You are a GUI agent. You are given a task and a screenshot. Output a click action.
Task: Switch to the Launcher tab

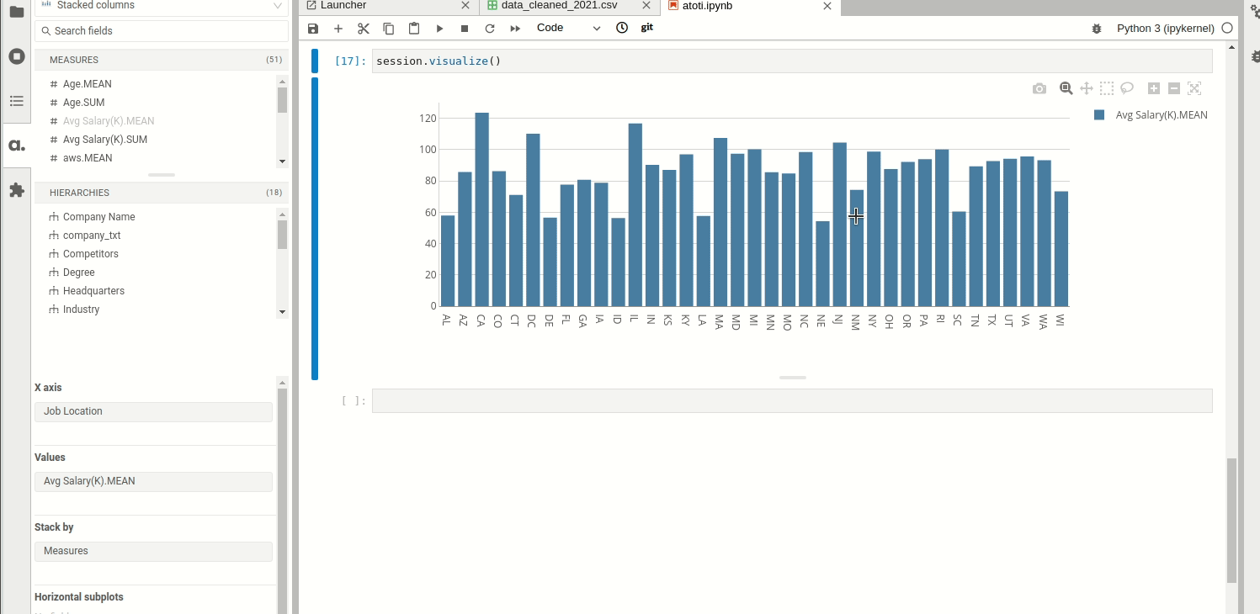[x=343, y=6]
